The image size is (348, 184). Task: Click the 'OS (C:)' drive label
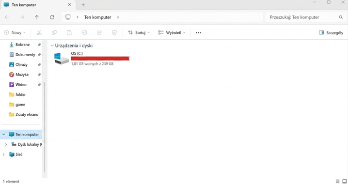coord(77,53)
